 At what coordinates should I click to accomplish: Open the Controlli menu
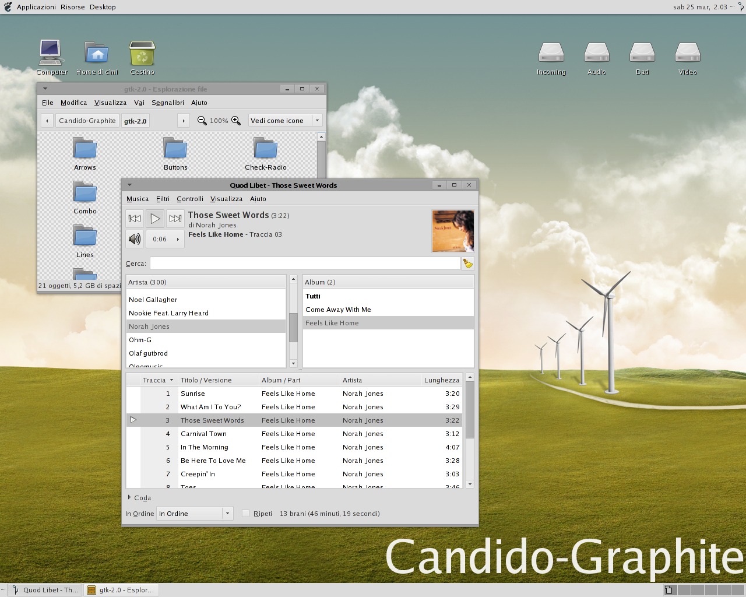pos(190,199)
